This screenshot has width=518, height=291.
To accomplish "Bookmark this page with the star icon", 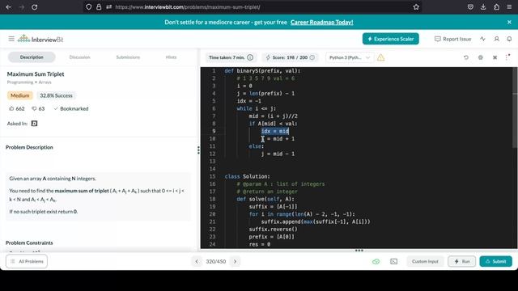I will click(416, 7).
